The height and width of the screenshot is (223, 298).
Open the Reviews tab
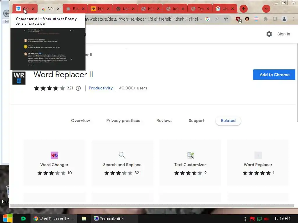point(164,121)
